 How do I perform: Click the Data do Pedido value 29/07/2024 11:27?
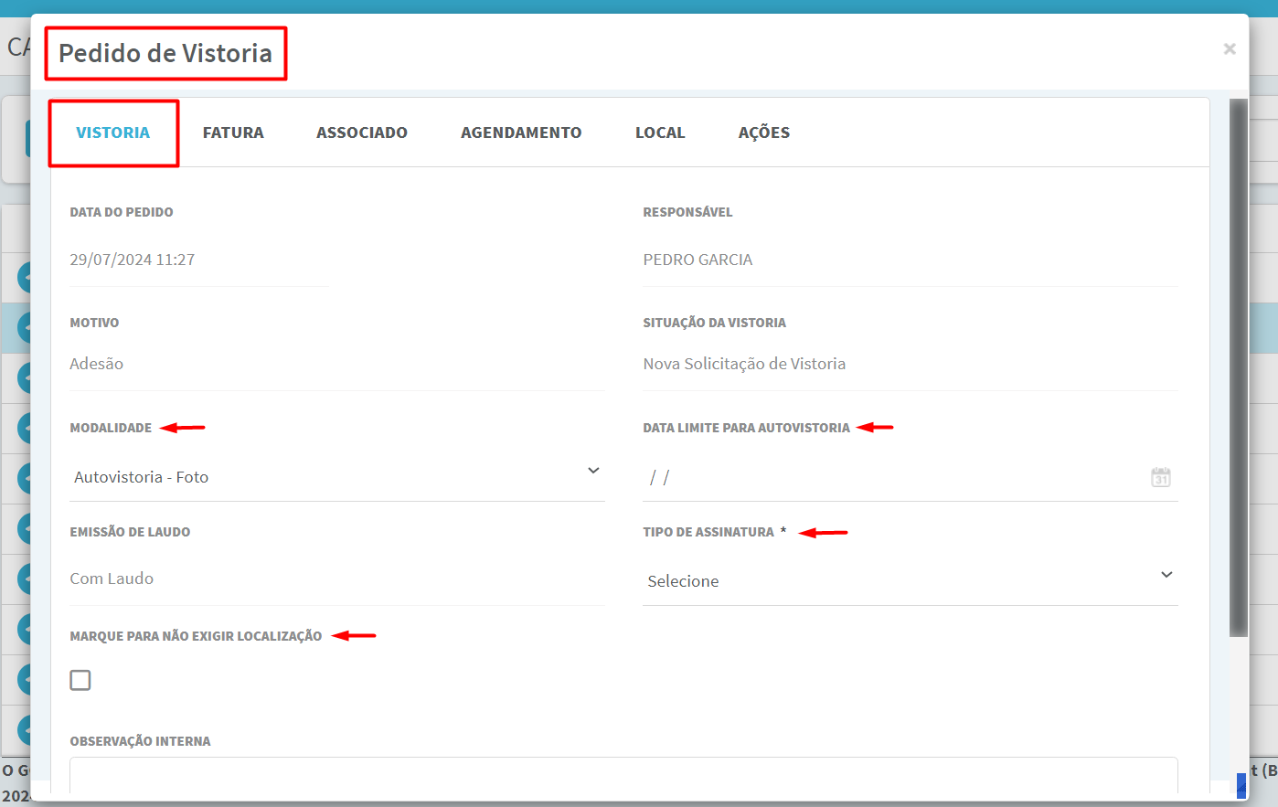133,260
